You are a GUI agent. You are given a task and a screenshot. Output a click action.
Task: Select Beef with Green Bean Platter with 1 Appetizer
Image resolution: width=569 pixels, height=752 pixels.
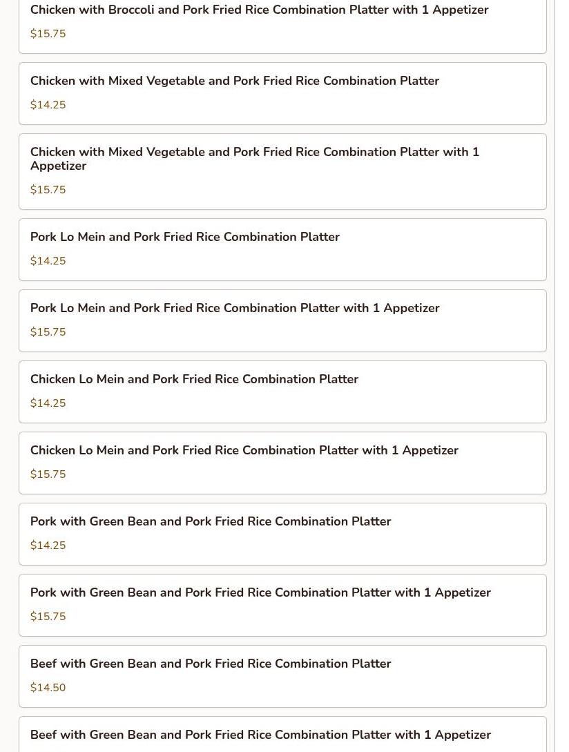(260, 735)
